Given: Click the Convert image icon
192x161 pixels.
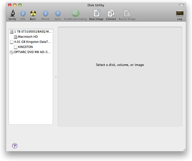Looking at the screenshot, I should [x=111, y=13].
